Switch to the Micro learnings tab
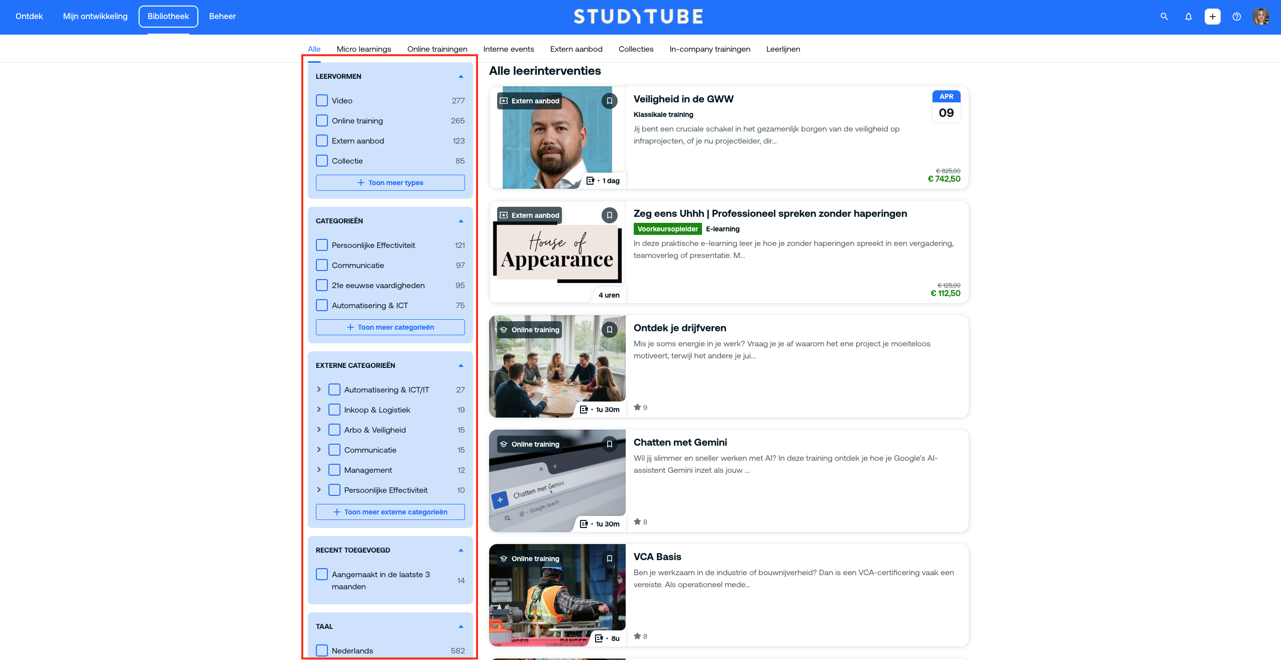This screenshot has height=660, width=1281. point(364,49)
